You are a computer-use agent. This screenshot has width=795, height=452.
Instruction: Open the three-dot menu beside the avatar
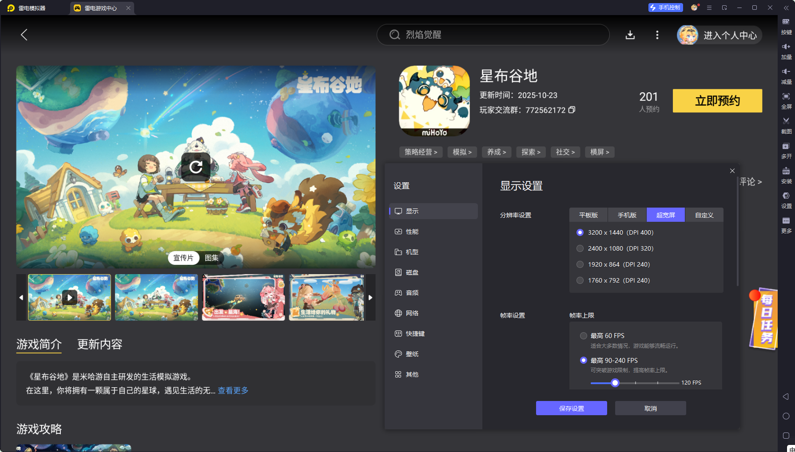(657, 35)
